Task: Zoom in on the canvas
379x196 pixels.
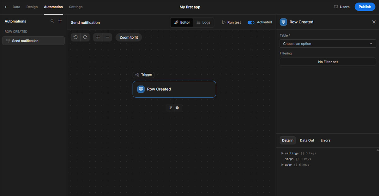Action: coord(98,37)
